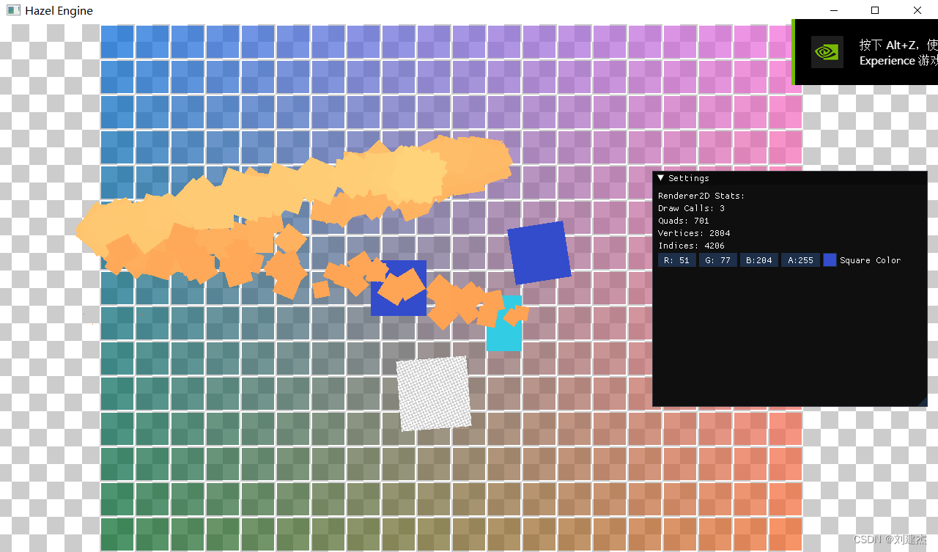Close the Hazel Engine window
Viewport: 938px width, 552px height.
(x=917, y=10)
